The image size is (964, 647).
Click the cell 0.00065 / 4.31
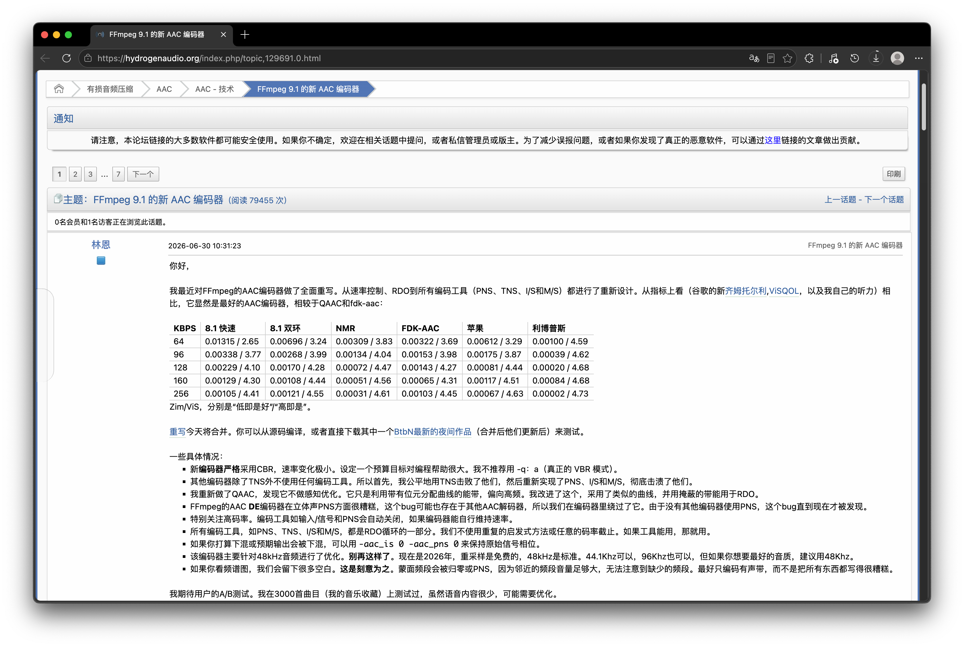(x=429, y=381)
